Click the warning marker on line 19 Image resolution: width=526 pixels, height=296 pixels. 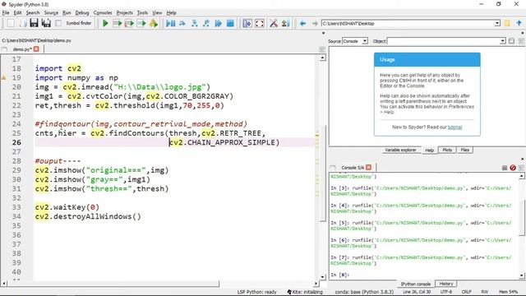point(4,77)
